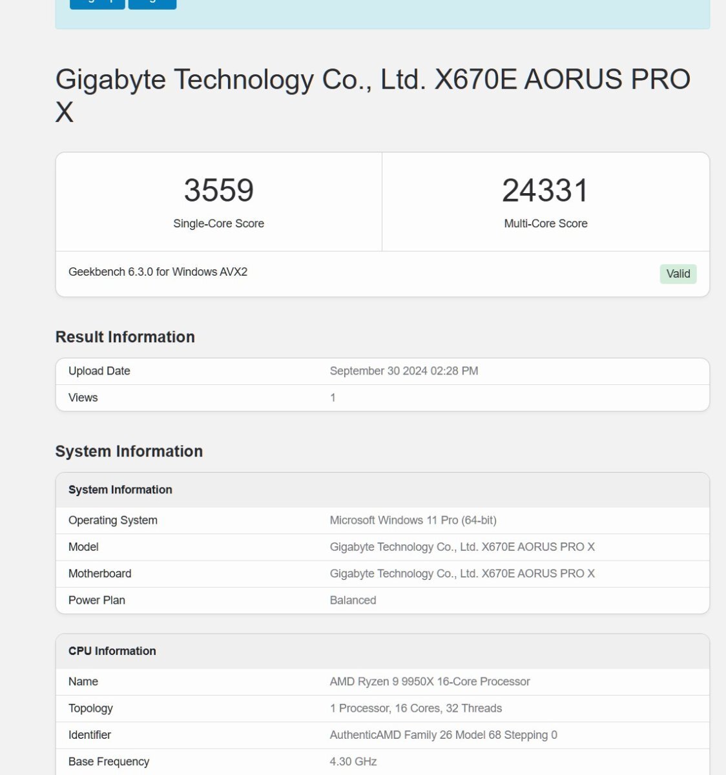The height and width of the screenshot is (775, 726).
Task: Click the Single-Core Score label
Action: [218, 223]
